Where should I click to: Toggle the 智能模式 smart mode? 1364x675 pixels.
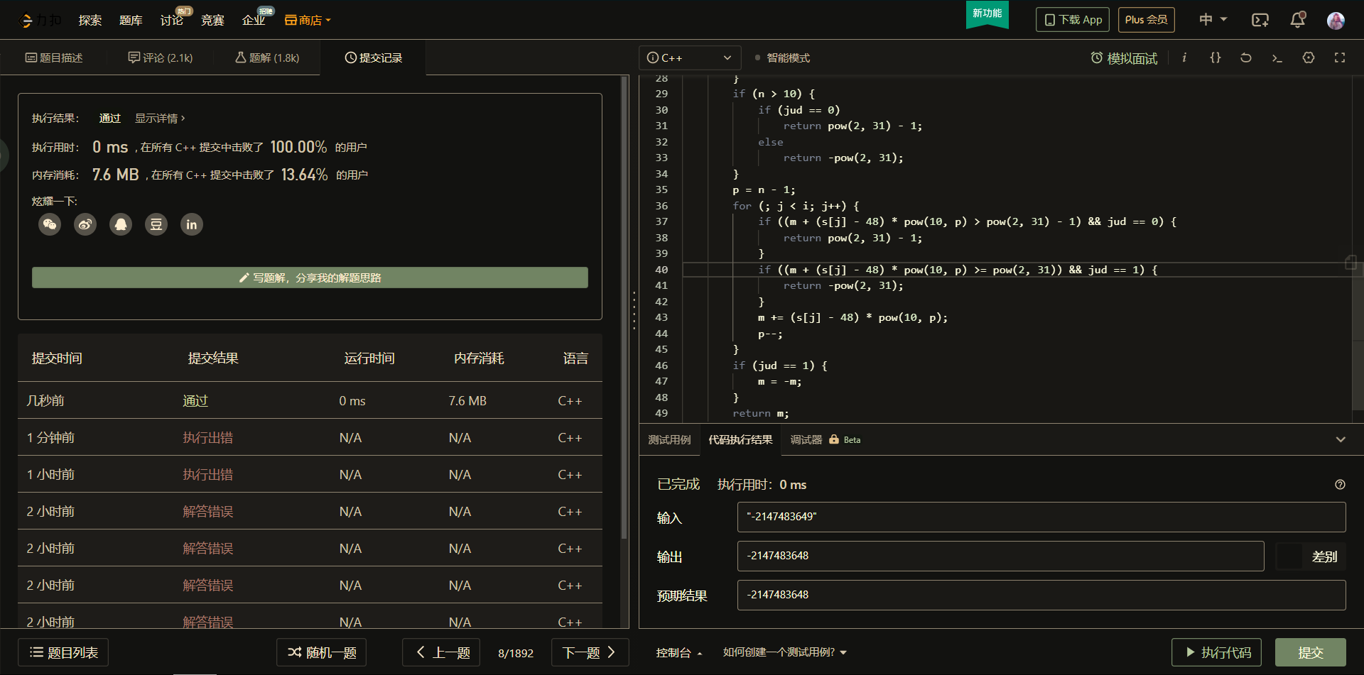point(781,57)
